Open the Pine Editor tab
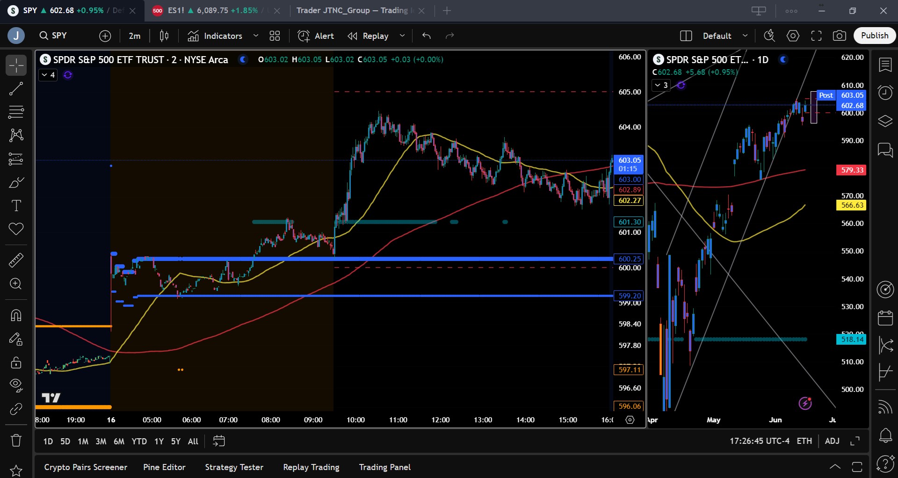Screen dimensions: 898x478 tap(164, 467)
